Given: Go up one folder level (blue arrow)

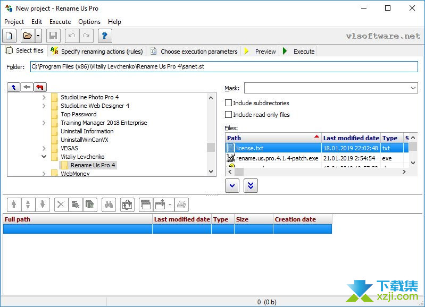Looking at the screenshot, I should click(x=13, y=87).
